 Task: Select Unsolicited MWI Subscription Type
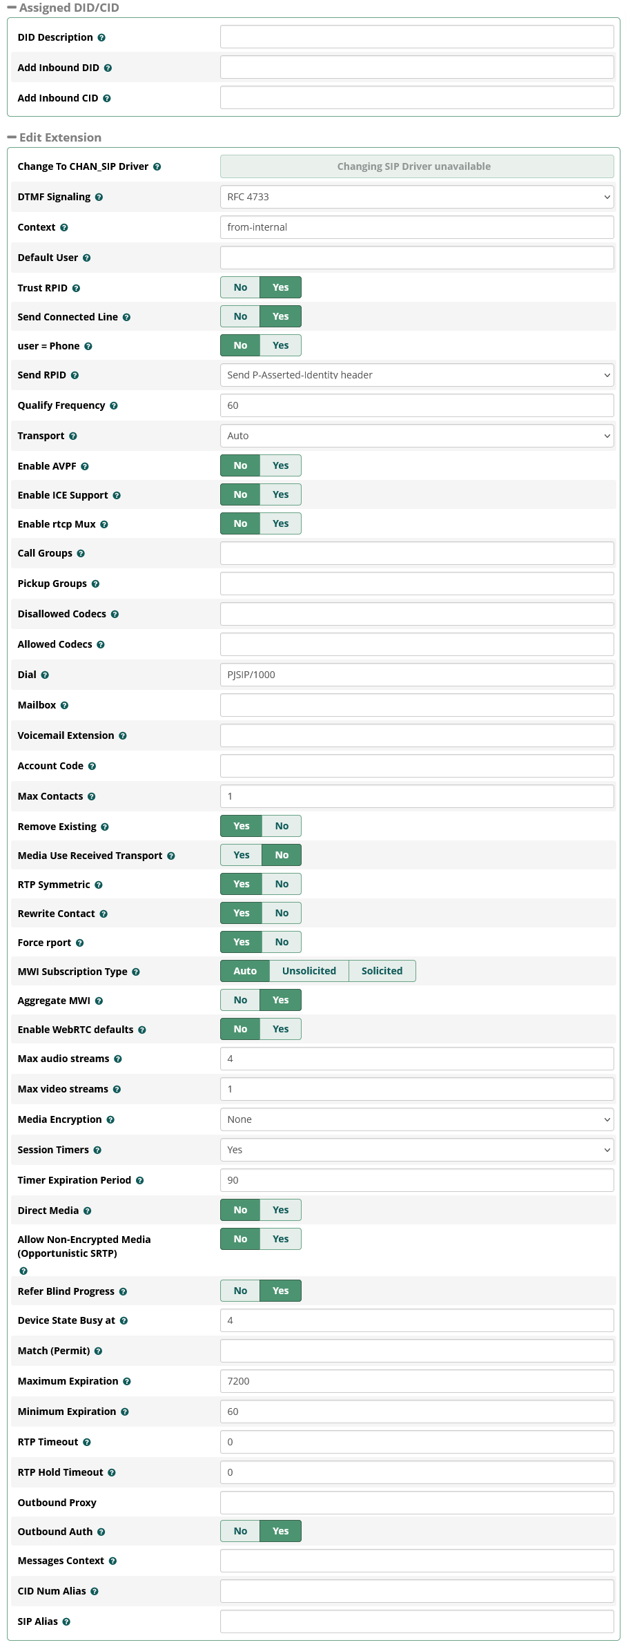(x=309, y=972)
